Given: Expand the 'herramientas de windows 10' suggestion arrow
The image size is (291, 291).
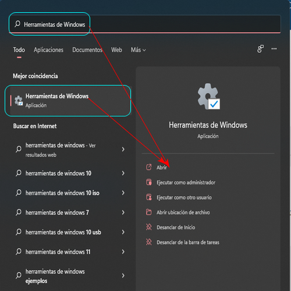Looking at the screenshot, I should (x=123, y=173).
